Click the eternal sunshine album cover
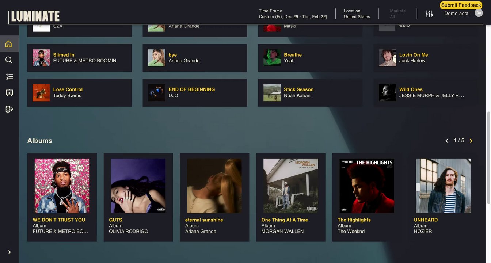This screenshot has height=263, width=491. tap(214, 186)
